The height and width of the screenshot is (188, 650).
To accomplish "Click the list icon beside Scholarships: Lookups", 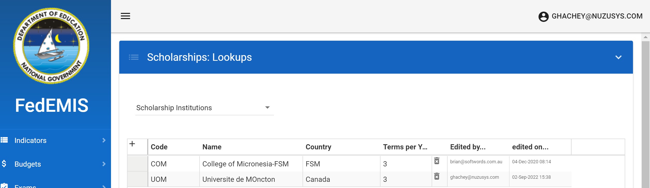I will coord(134,57).
